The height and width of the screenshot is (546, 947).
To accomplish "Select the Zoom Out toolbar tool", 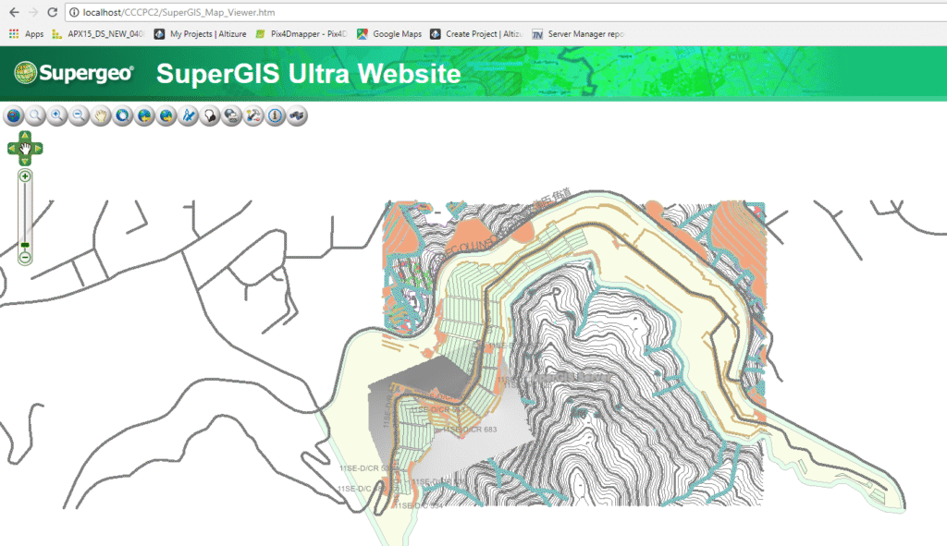I will pyautogui.click(x=79, y=115).
